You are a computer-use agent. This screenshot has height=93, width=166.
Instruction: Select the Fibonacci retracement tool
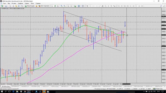coord(106,6)
